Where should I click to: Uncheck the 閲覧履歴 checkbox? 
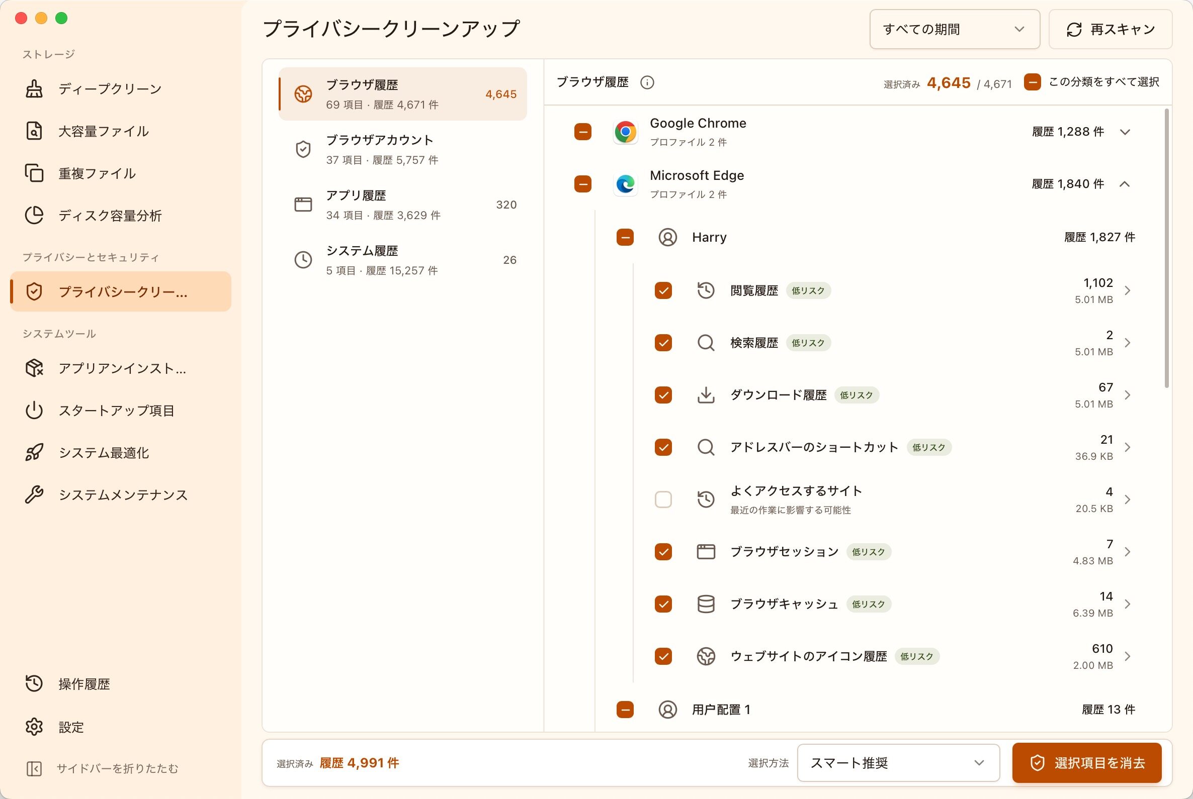[663, 290]
